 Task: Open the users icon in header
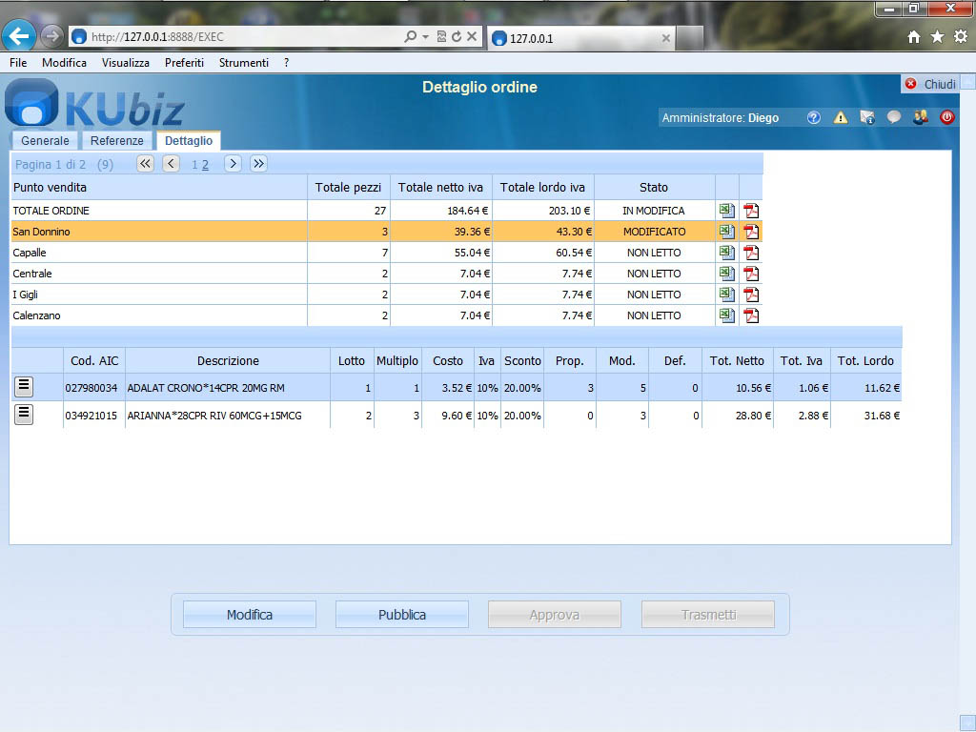point(920,118)
